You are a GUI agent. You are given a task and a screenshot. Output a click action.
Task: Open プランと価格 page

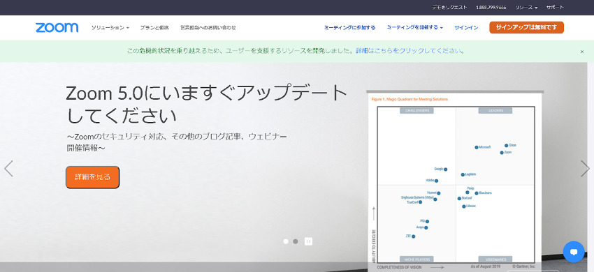click(x=154, y=28)
